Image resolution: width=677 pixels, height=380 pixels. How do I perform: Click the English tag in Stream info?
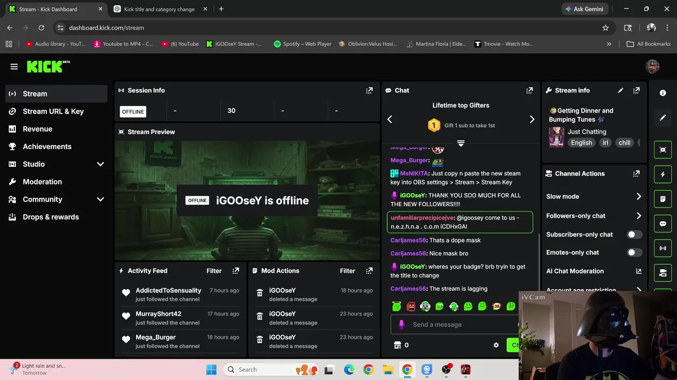click(x=581, y=142)
